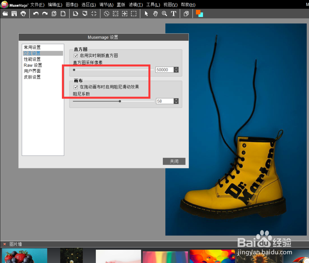Open the berries thumbnail in 图片墙
Screen dimensions: 309x263
click(x=25, y=256)
